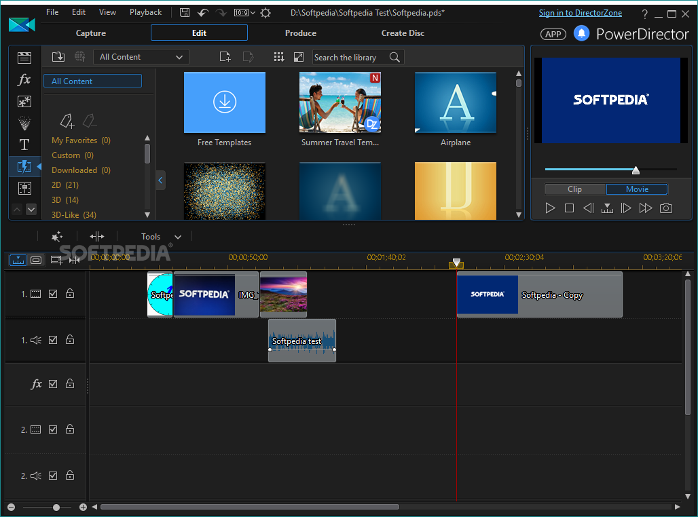Click the APP button
The height and width of the screenshot is (517, 698).
click(553, 34)
